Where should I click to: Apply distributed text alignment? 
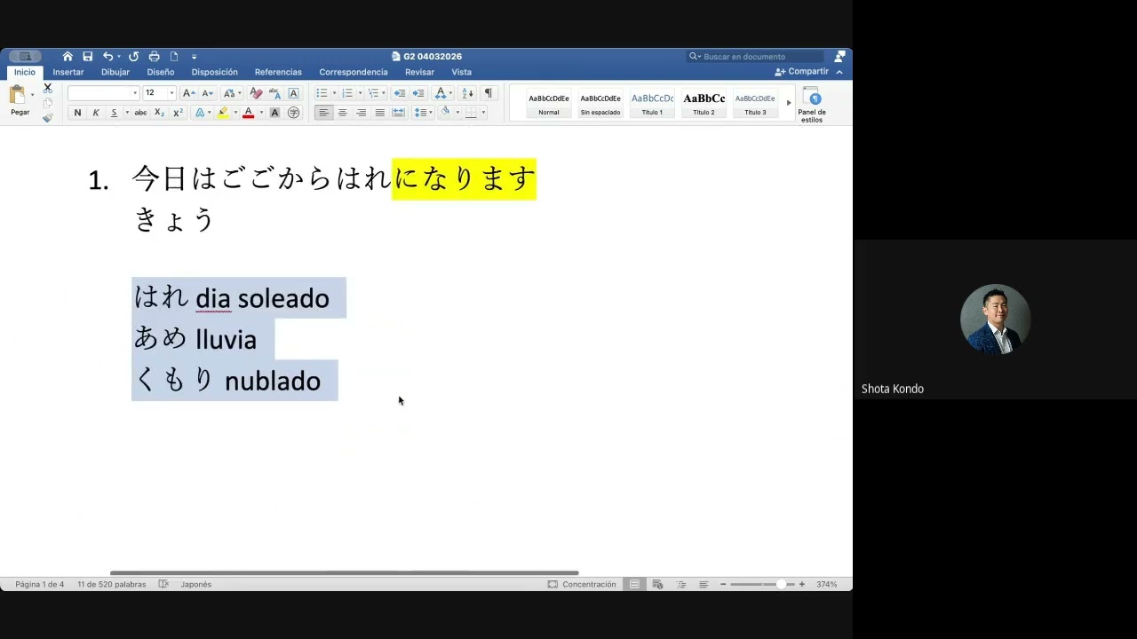coord(399,113)
